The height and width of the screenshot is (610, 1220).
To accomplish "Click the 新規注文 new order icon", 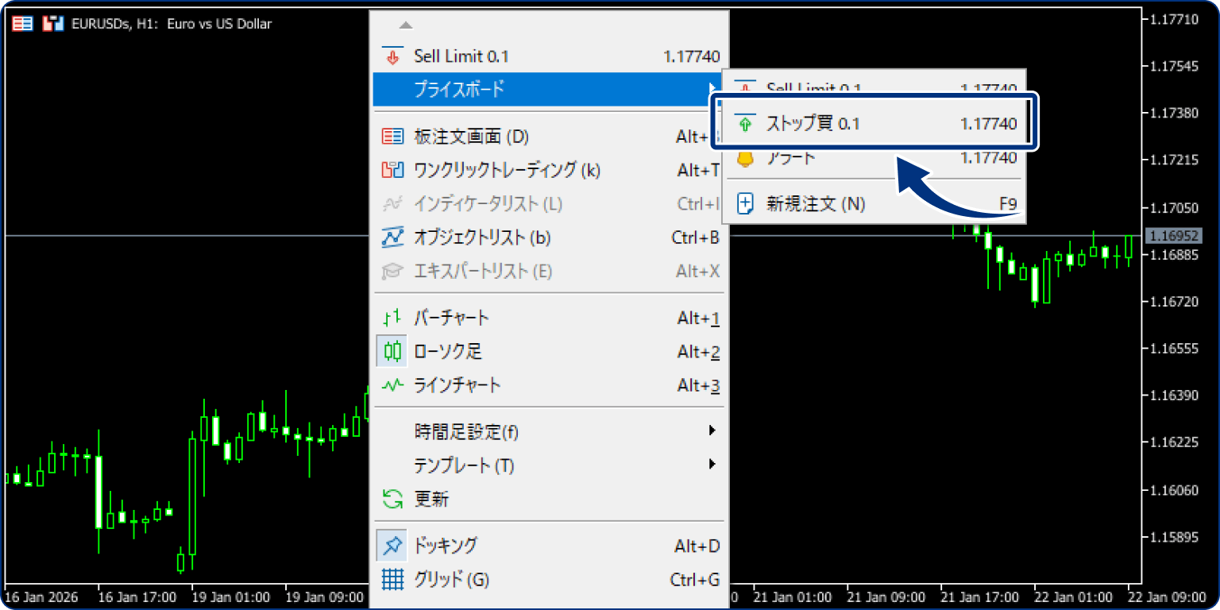I will [x=745, y=203].
